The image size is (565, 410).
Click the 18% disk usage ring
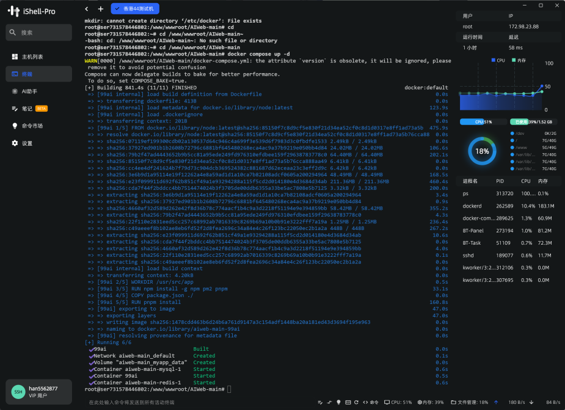[x=482, y=151]
